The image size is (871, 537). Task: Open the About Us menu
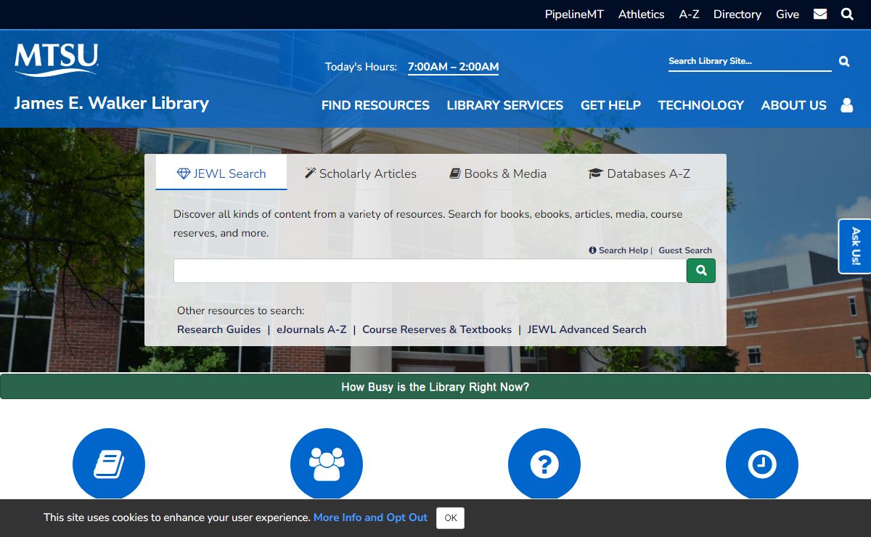tap(794, 105)
